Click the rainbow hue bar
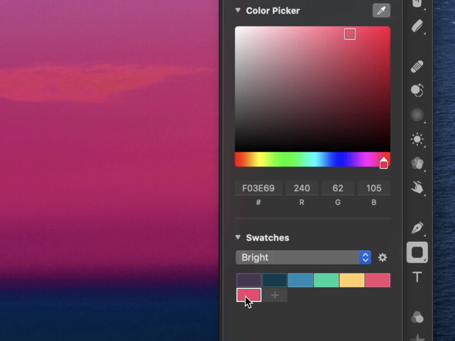 (313, 159)
